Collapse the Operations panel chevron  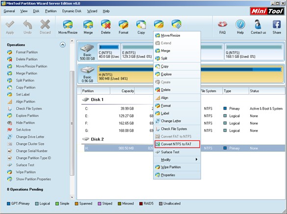[x=63, y=45]
